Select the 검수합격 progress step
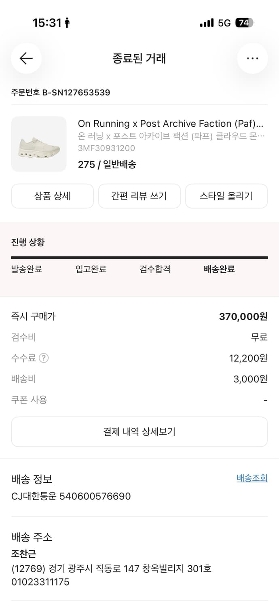 pos(154,269)
